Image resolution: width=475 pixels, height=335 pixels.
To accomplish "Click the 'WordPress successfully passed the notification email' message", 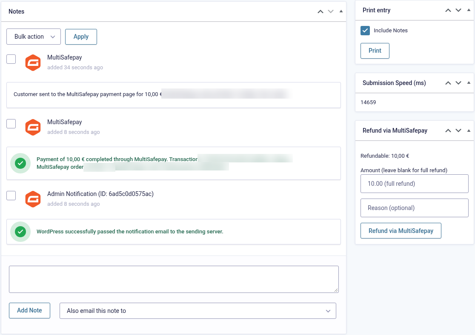I will (130, 232).
